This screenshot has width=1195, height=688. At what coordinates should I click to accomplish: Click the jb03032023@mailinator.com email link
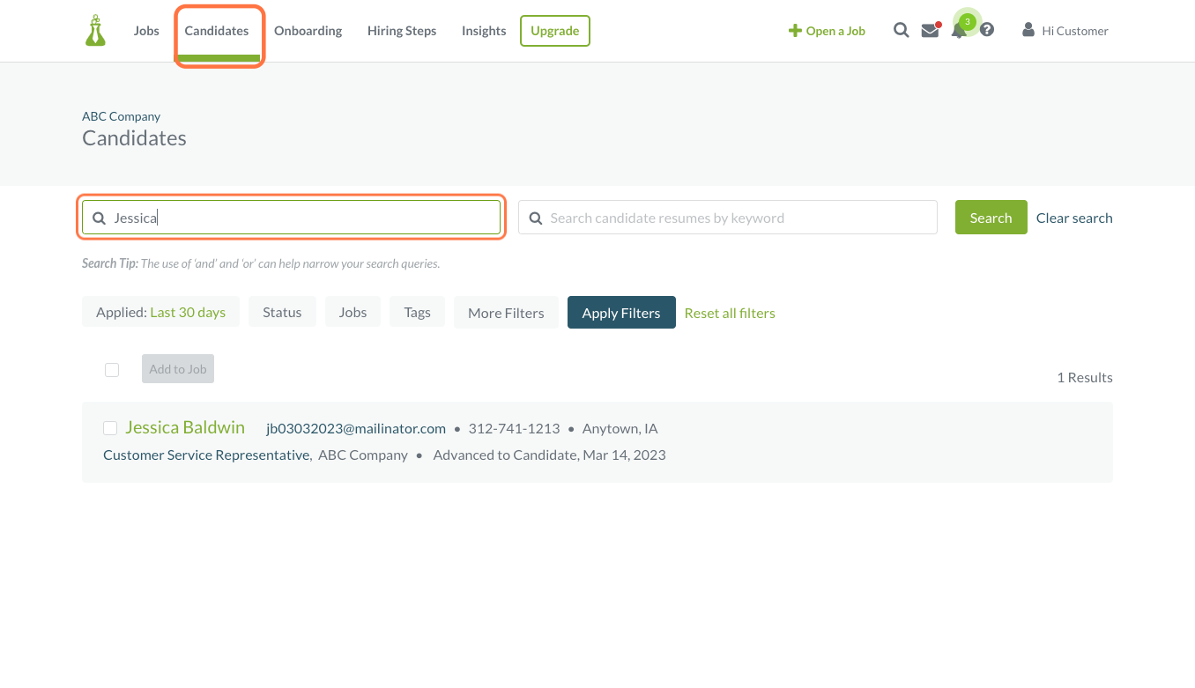(356, 428)
